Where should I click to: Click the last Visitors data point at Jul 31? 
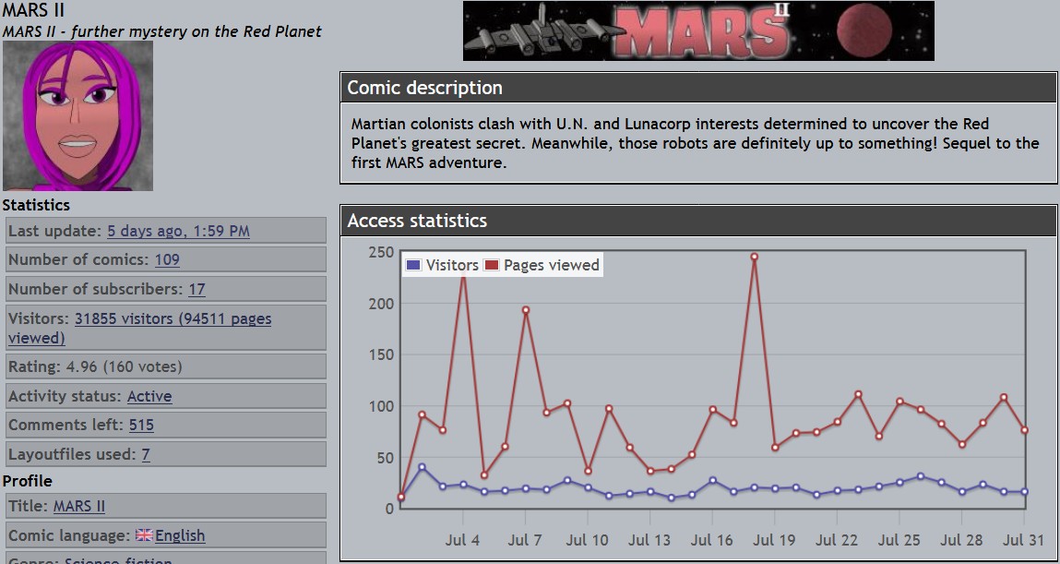[x=1024, y=492]
